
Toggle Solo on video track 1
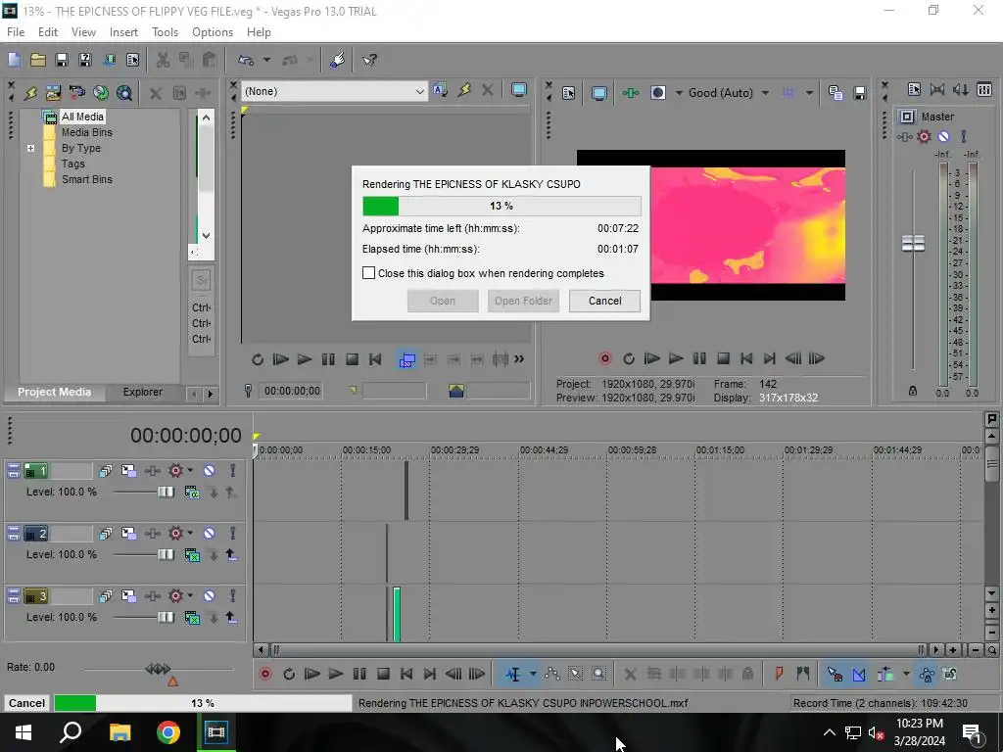(233, 471)
